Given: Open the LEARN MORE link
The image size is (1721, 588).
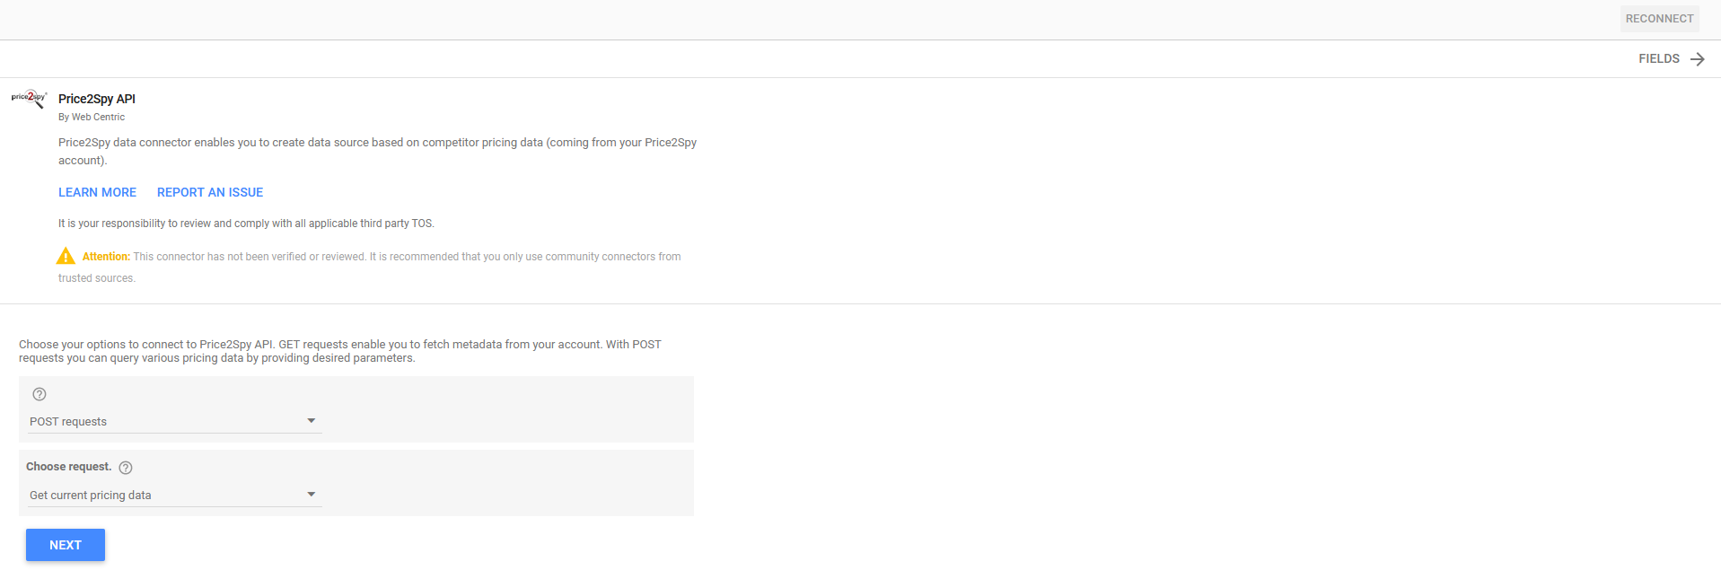Looking at the screenshot, I should coord(97,192).
